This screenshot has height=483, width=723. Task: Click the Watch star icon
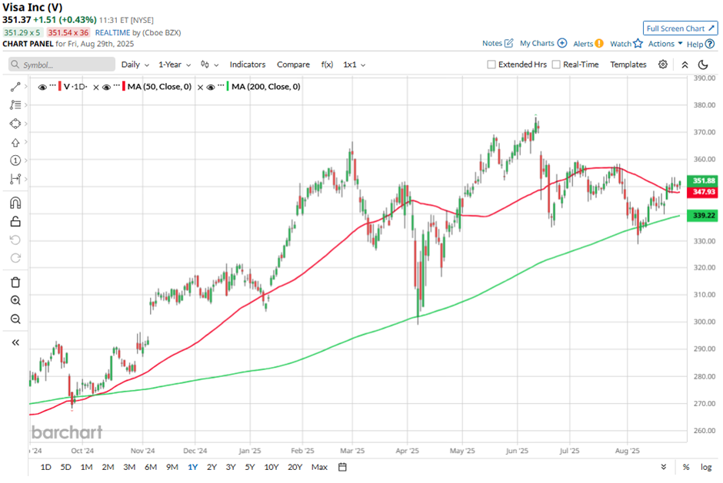point(638,43)
